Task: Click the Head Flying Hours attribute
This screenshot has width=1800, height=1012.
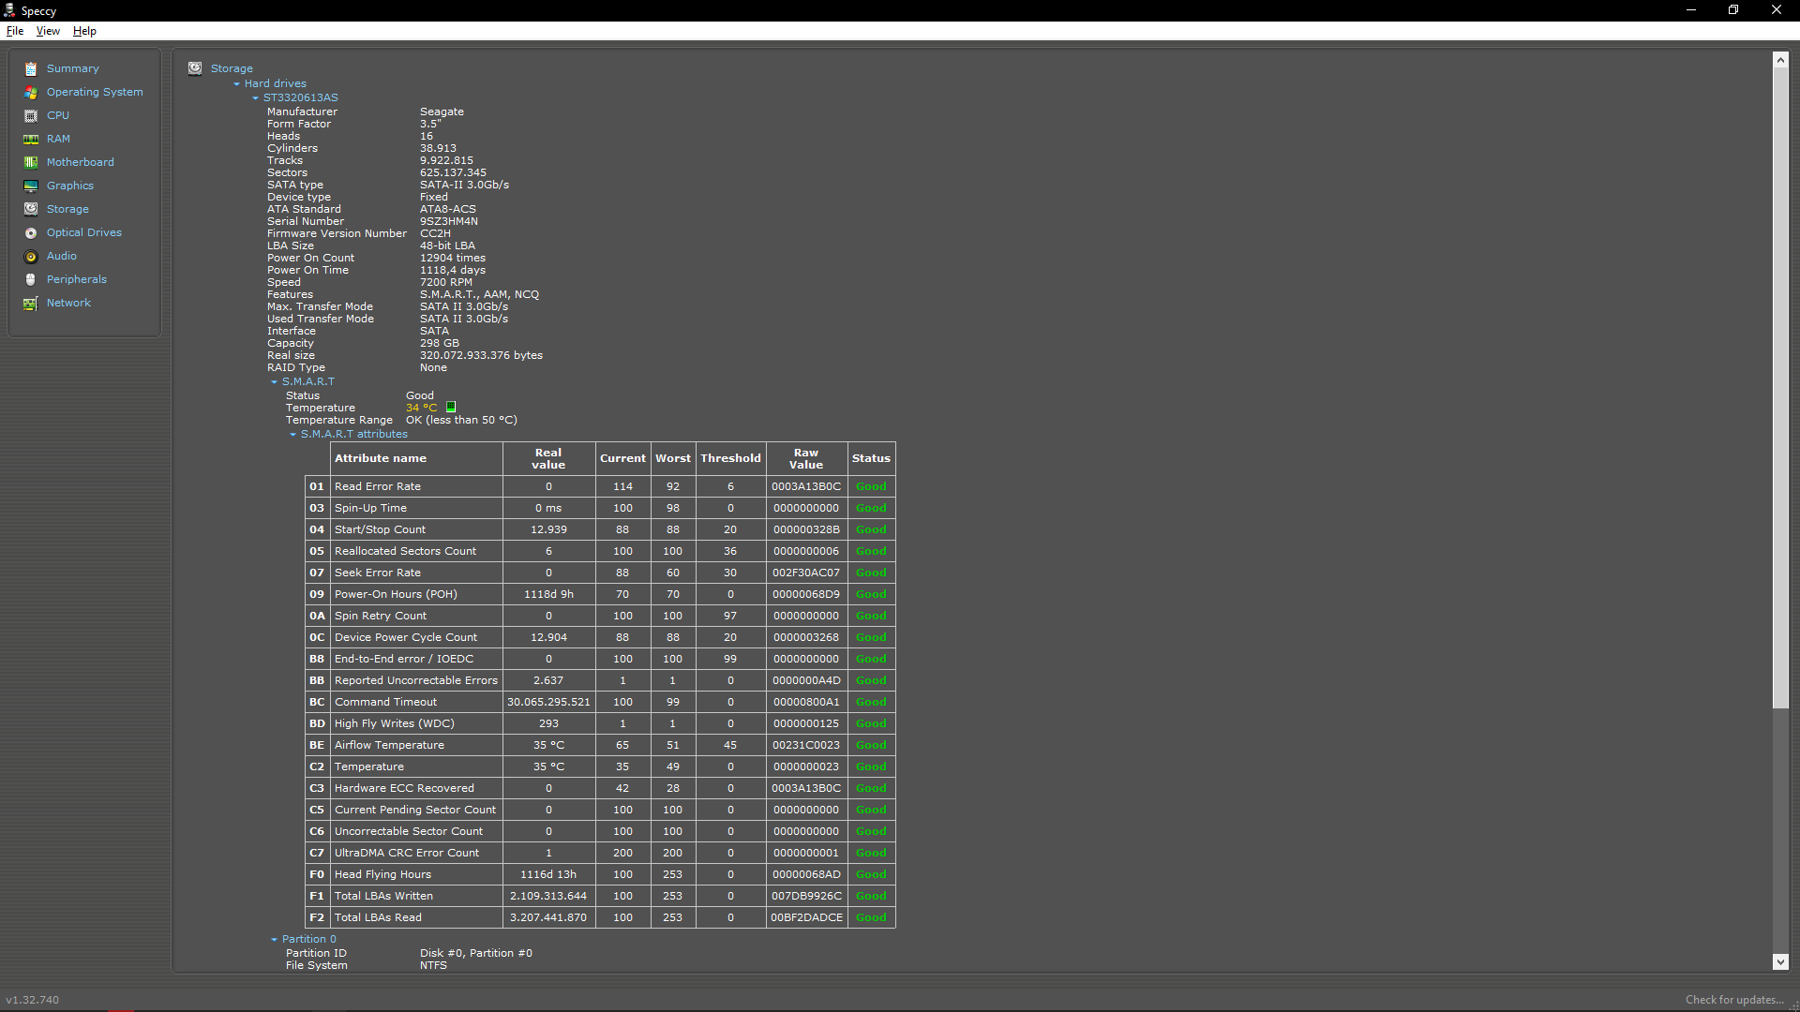Action: 382,874
